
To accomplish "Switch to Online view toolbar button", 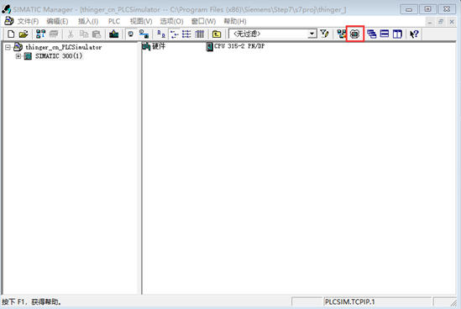I will pos(144,34).
